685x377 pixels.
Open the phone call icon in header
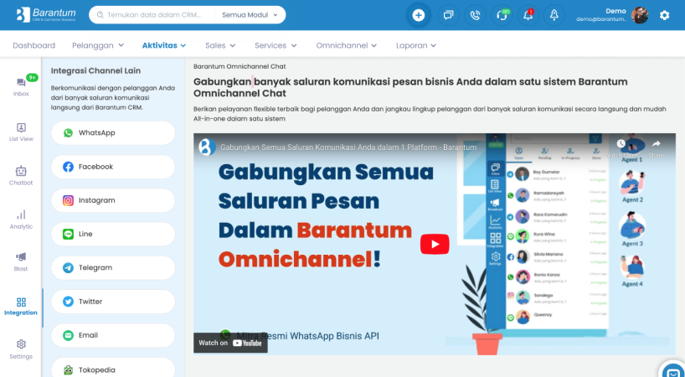click(476, 15)
